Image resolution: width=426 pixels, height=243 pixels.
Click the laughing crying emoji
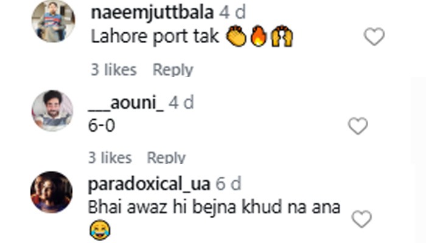[100, 230]
